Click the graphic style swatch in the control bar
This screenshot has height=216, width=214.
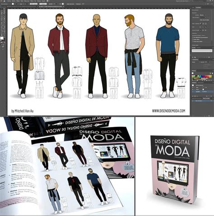pos(63,4)
